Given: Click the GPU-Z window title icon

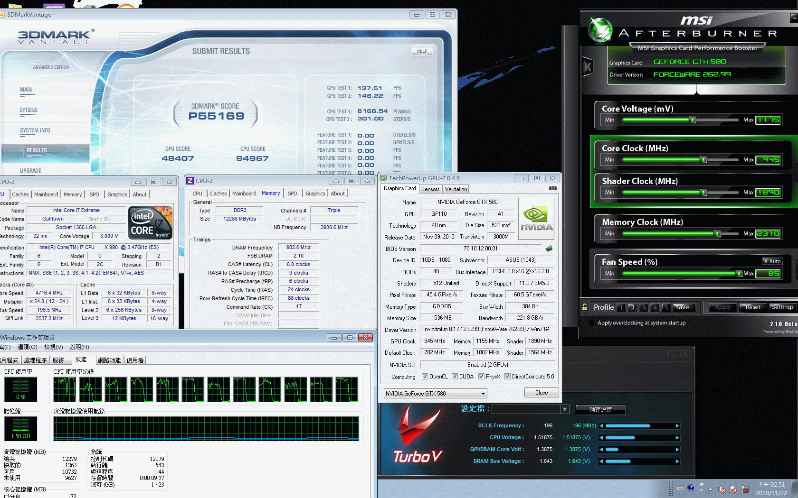Looking at the screenshot, I should pos(383,178).
